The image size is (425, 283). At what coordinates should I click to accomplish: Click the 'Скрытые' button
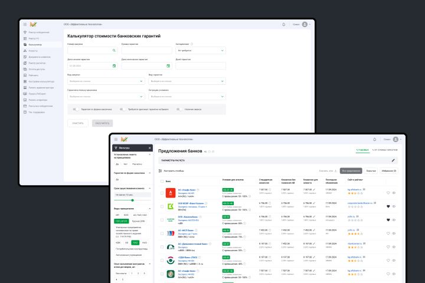click(371, 171)
